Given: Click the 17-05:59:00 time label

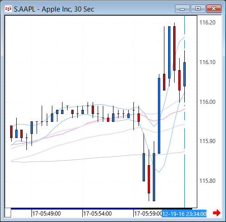Looking at the screenshot, I should tap(148, 214).
